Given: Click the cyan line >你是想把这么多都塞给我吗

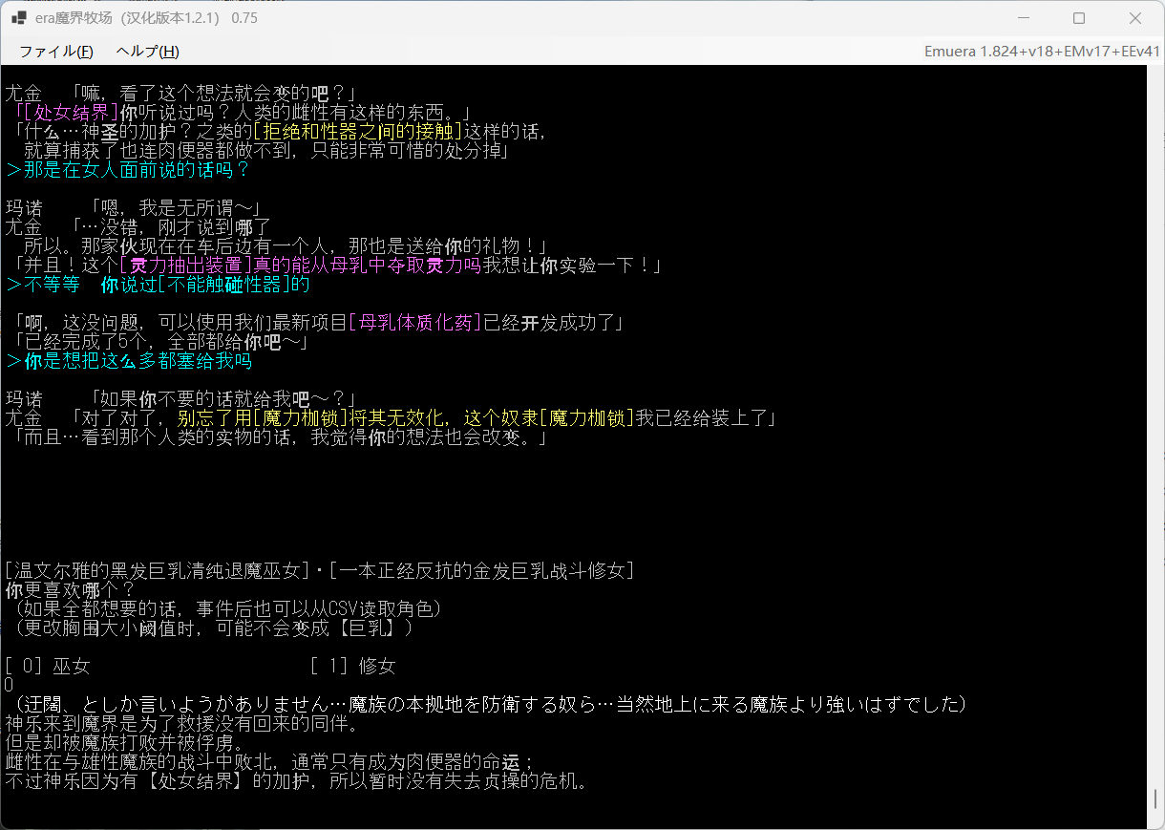Looking at the screenshot, I should point(129,361).
